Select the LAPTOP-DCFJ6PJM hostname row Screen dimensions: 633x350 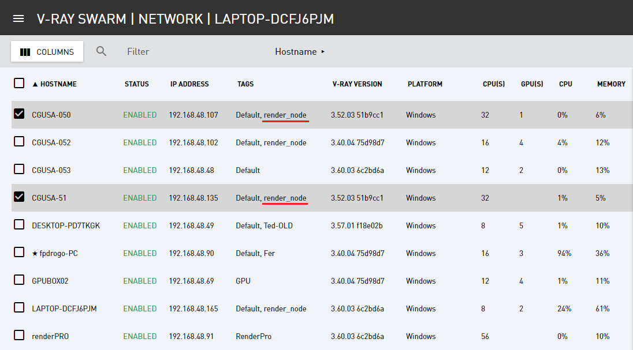322,308
